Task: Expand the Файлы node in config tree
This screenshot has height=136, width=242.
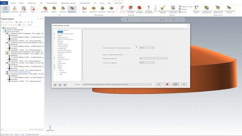Action: click(x=54, y=65)
